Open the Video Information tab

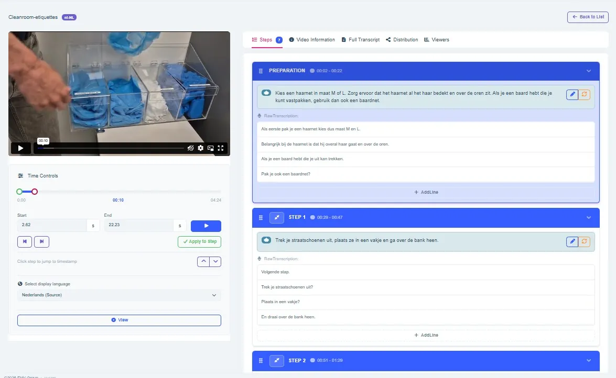[312, 40]
